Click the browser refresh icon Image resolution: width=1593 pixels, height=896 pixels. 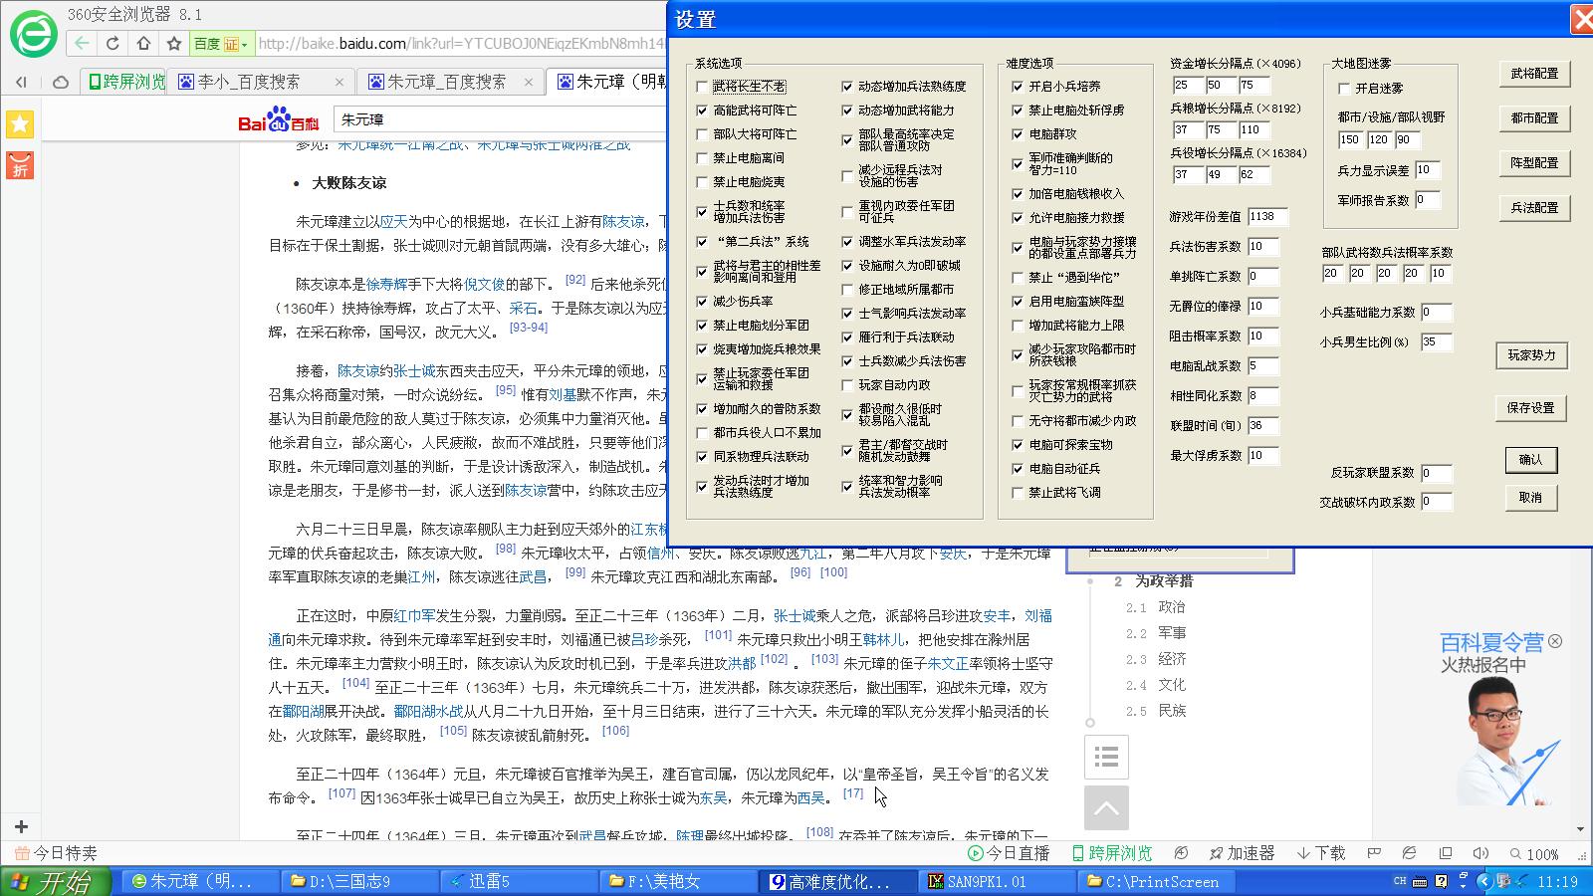tap(113, 44)
